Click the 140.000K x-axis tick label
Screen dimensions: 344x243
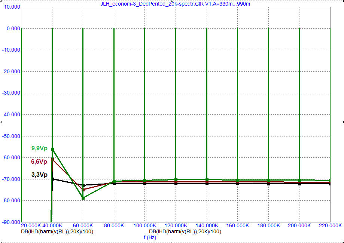207,226
